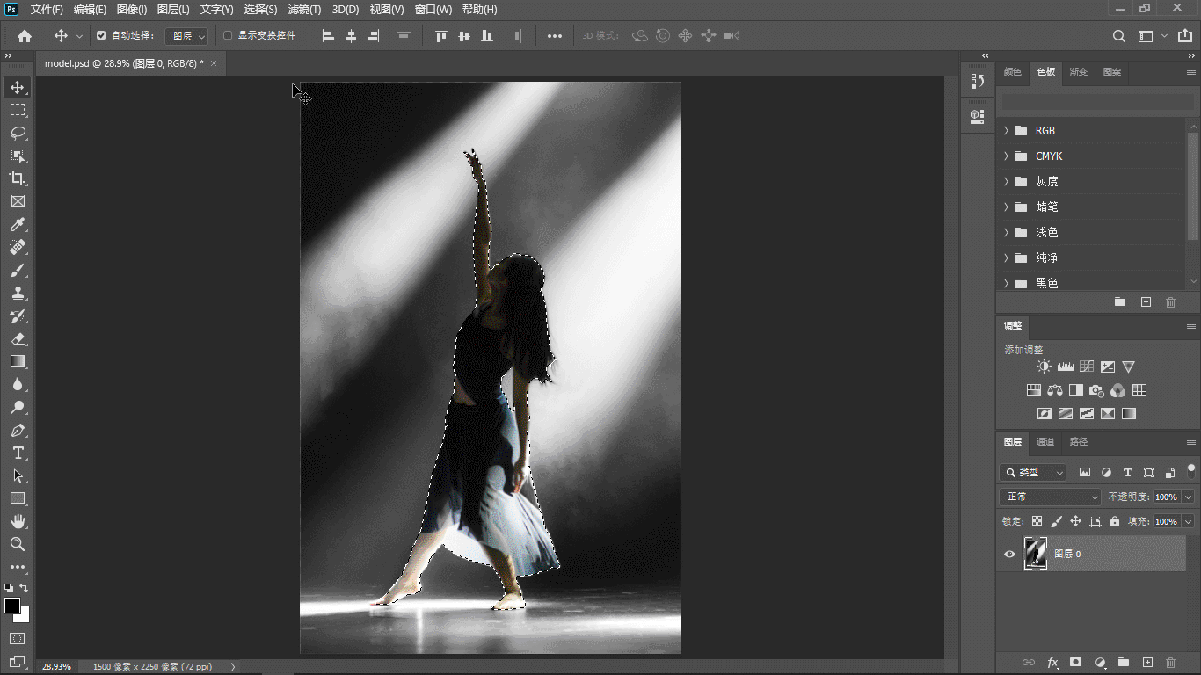Viewport: 1201px width, 675px height.
Task: Click the Brightness/Contrast adjustment icon
Action: coord(1044,367)
